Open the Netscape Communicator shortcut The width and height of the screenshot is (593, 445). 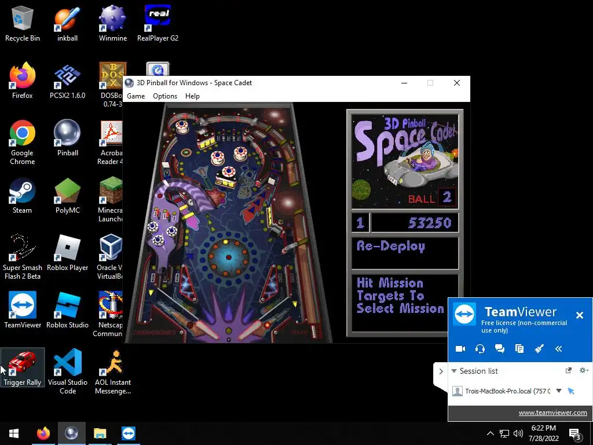(x=108, y=314)
